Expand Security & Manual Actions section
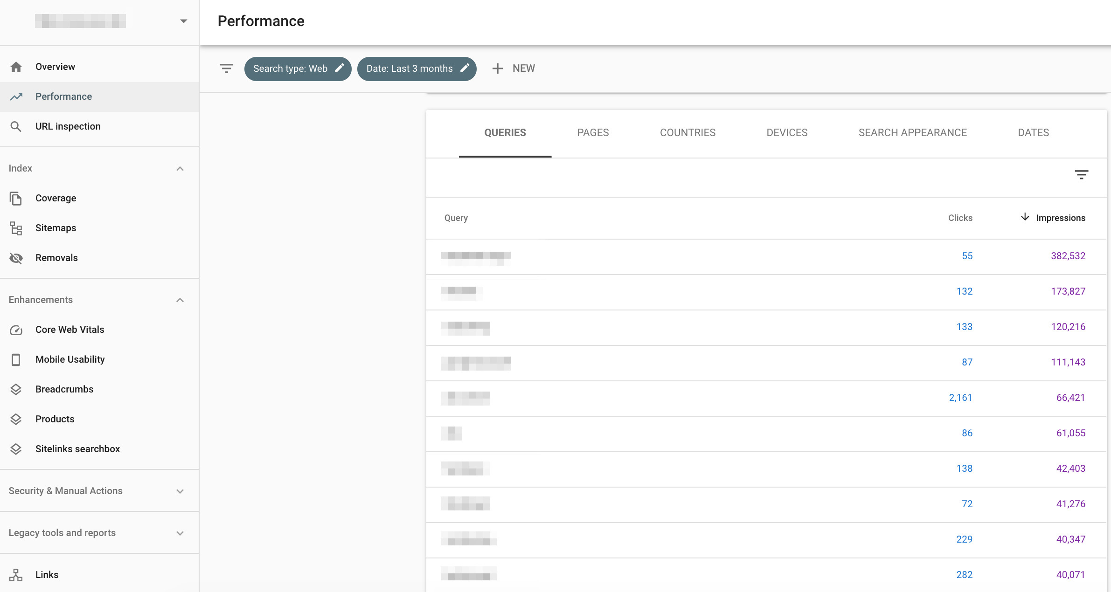The width and height of the screenshot is (1111, 592). [180, 491]
